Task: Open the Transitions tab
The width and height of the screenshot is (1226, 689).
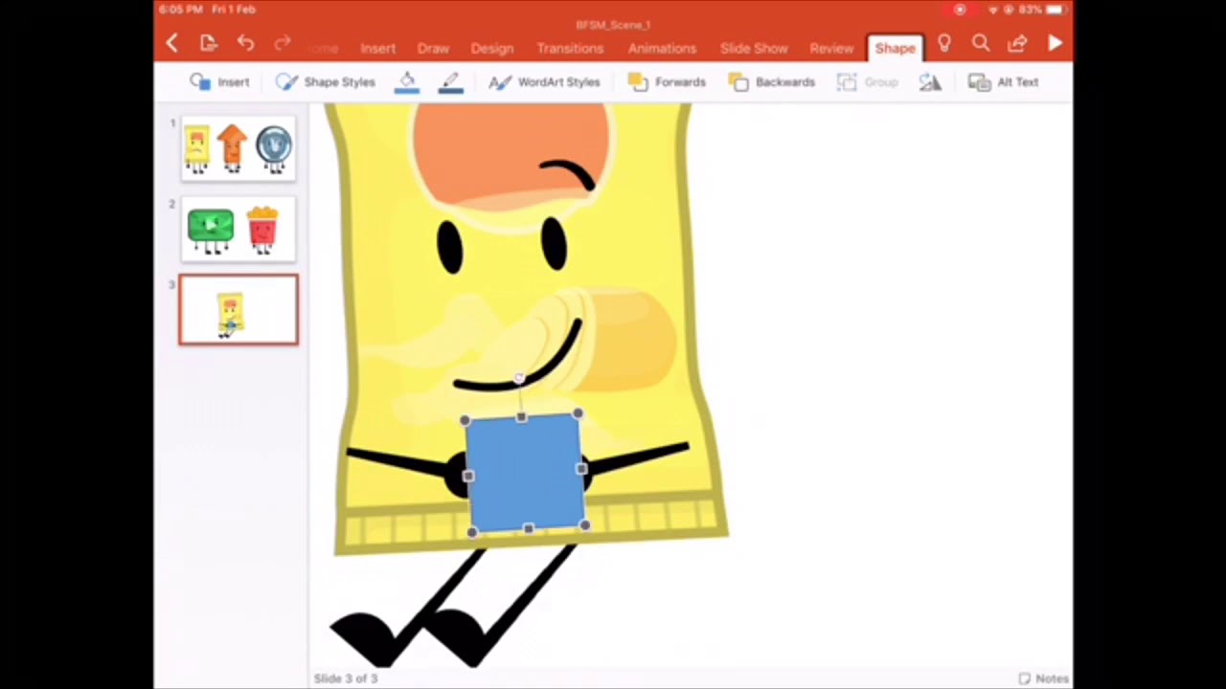Action: tap(570, 48)
